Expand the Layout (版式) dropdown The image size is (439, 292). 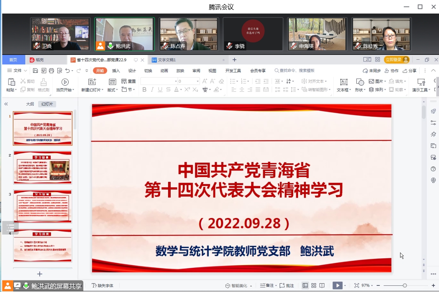pos(112,90)
